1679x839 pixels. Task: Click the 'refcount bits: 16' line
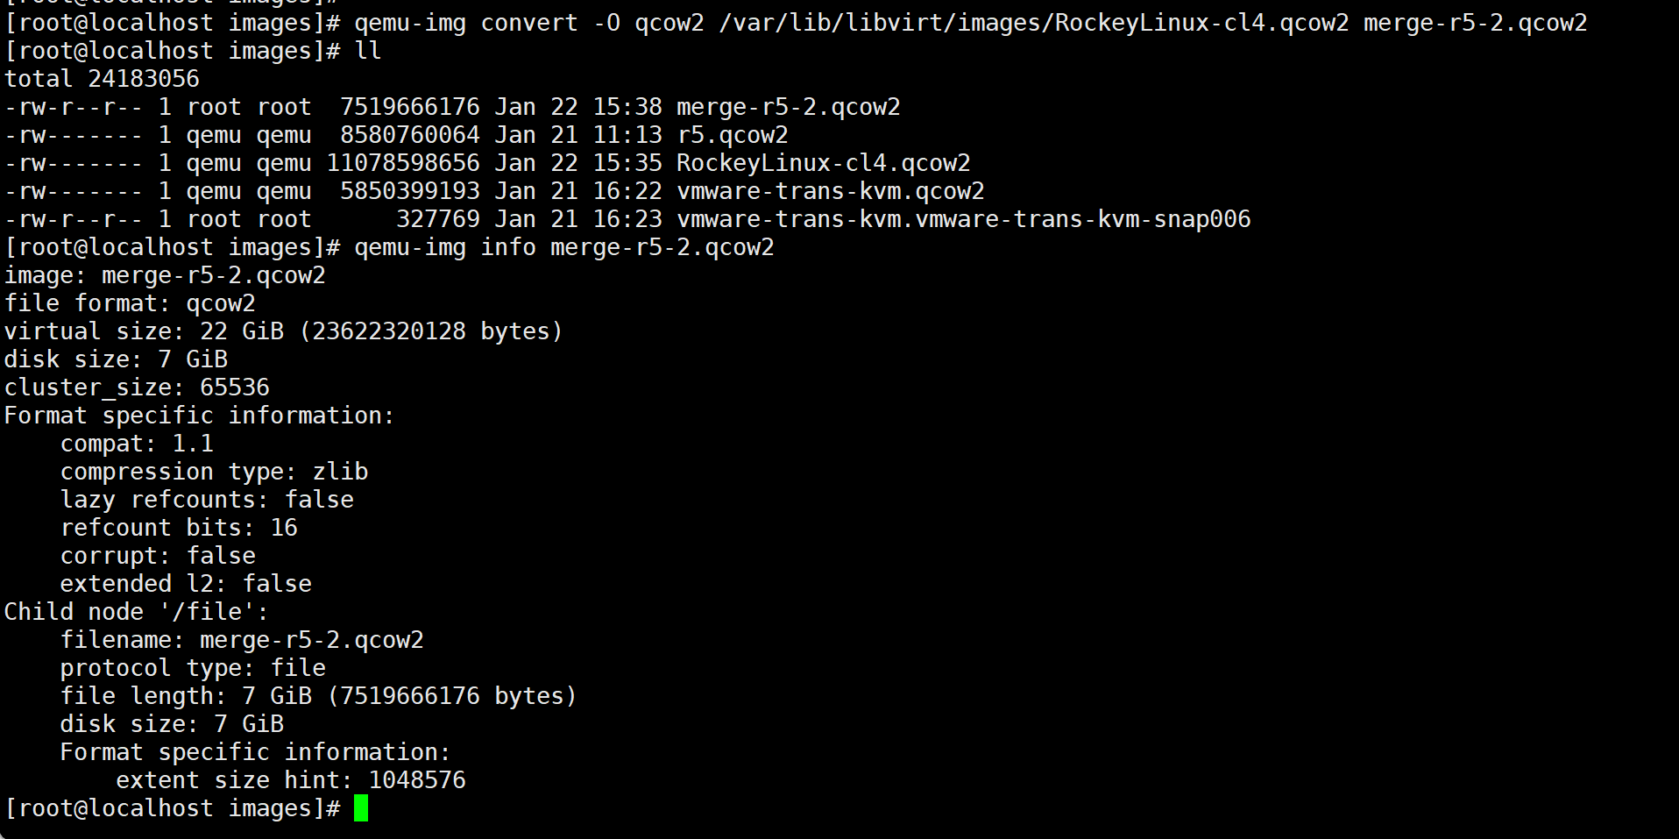point(179,528)
